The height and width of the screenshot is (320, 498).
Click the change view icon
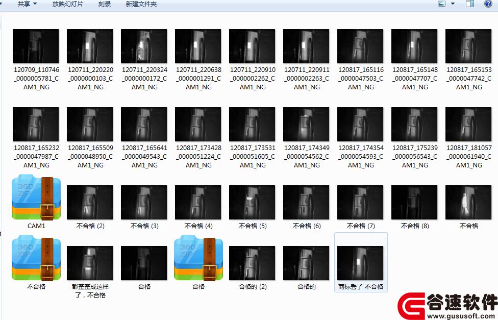(442, 4)
